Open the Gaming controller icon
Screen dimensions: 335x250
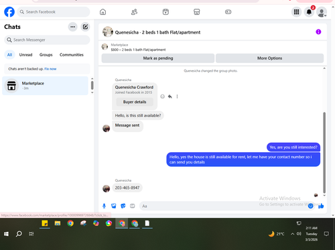click(228, 12)
